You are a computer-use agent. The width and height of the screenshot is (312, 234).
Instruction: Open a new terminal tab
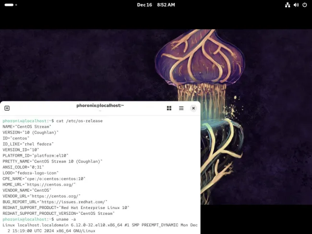tap(7, 108)
